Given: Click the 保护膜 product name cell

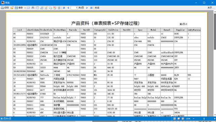Looking at the screenshot, I should point(60,105).
